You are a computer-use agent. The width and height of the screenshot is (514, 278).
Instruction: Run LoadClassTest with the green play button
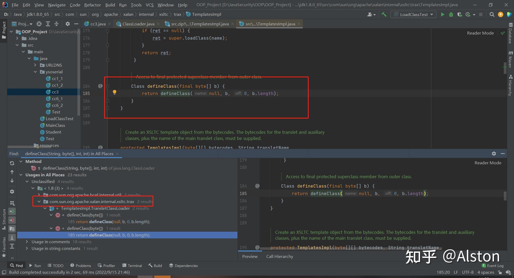tap(443, 15)
